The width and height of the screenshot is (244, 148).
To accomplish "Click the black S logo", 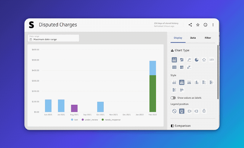I will point(31,25).
